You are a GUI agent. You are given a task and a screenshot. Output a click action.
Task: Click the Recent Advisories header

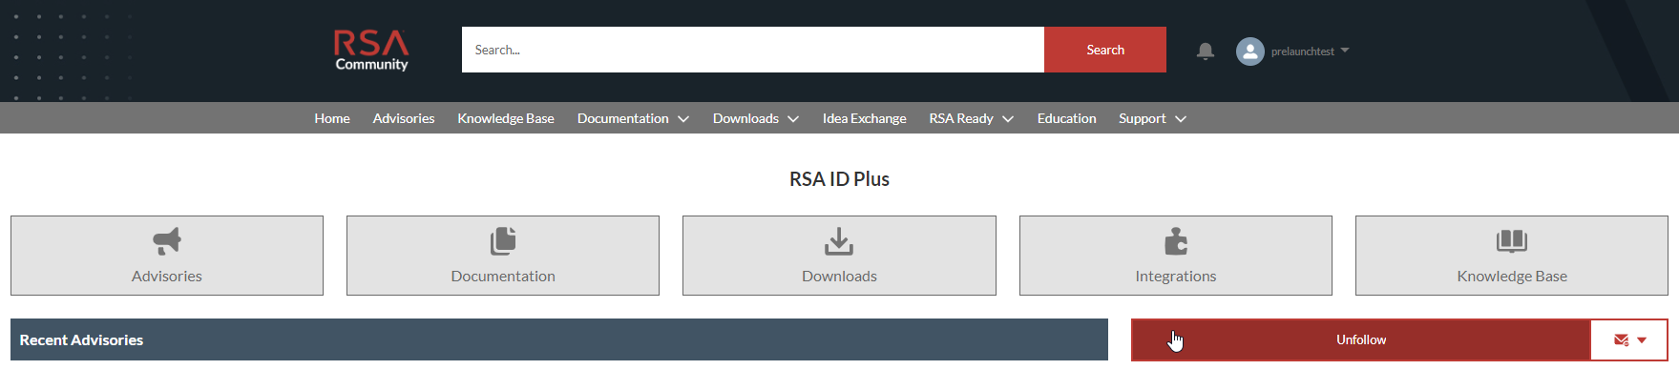coord(559,339)
